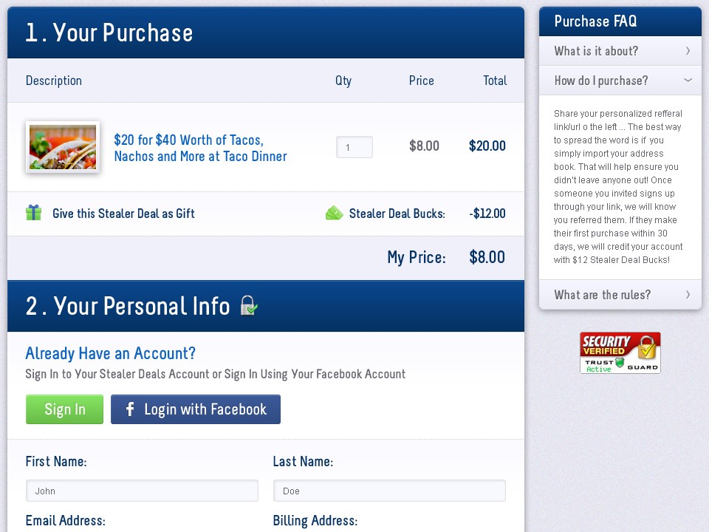Open the Taco Dinner deal link
This screenshot has height=532, width=709.
point(200,146)
